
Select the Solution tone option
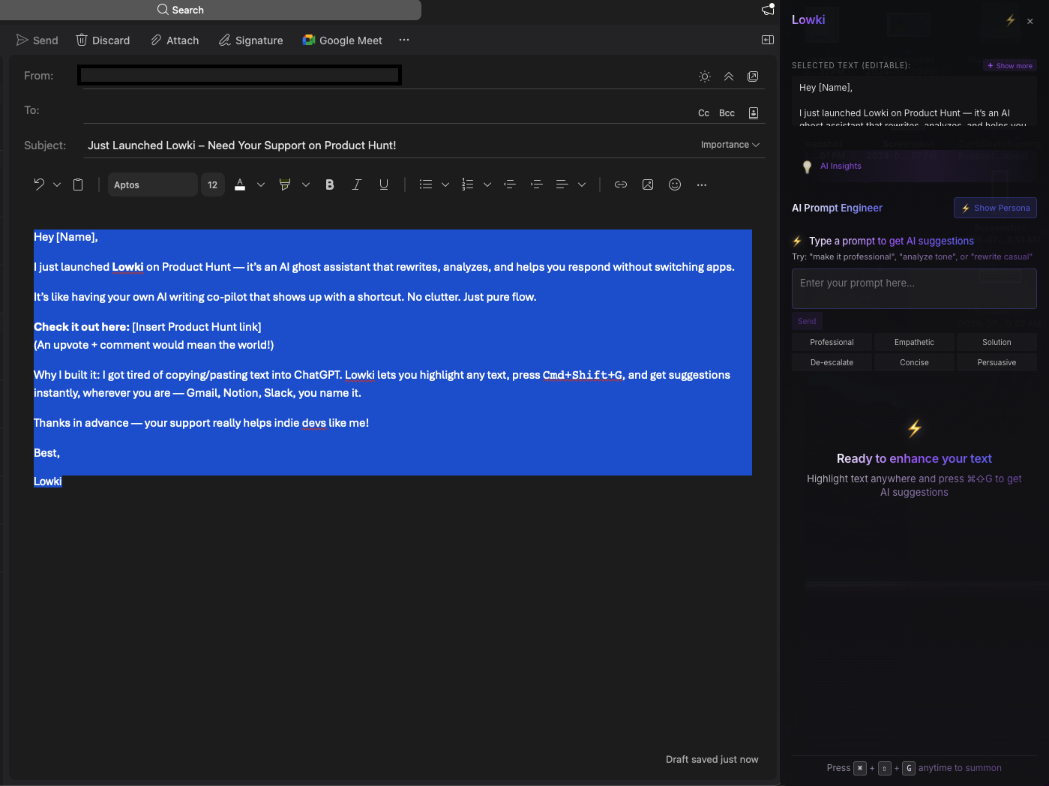(997, 342)
